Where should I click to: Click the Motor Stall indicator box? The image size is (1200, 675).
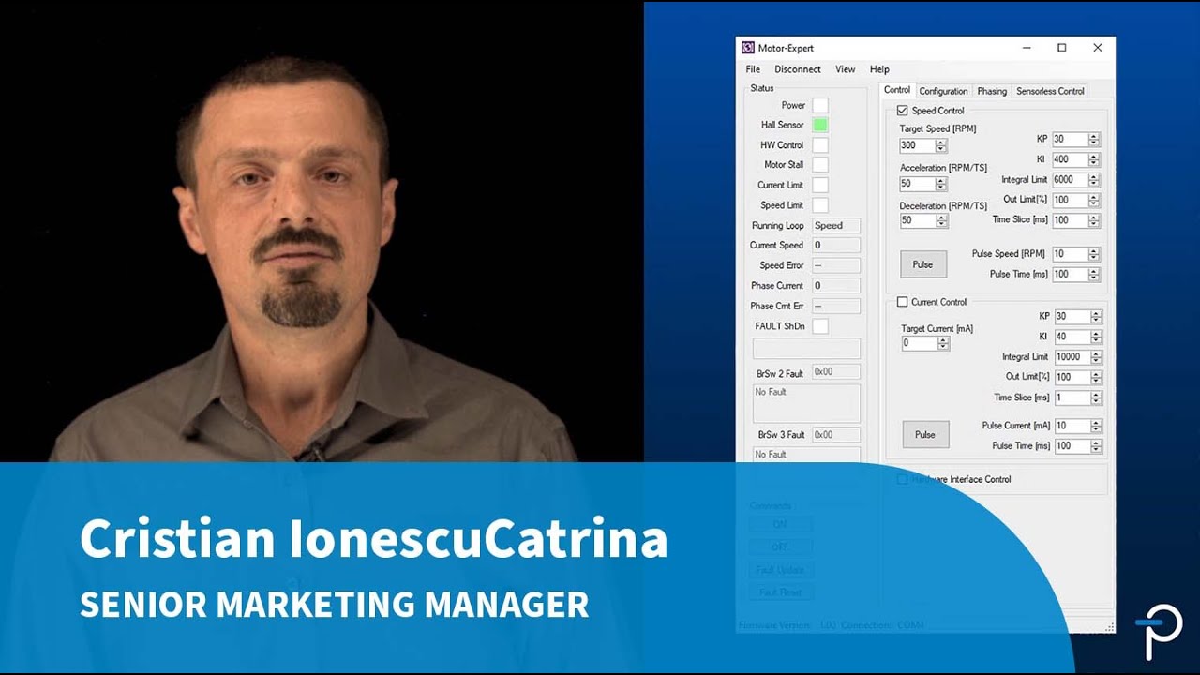click(x=820, y=165)
